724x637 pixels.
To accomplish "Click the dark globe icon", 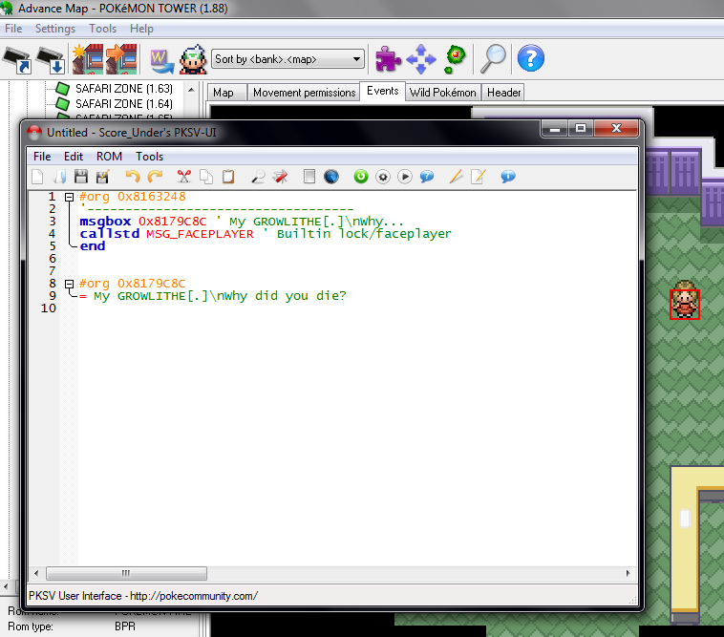I will (331, 177).
